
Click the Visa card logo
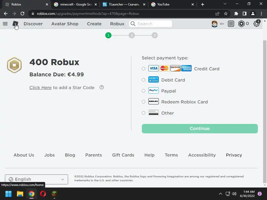coord(153,68)
